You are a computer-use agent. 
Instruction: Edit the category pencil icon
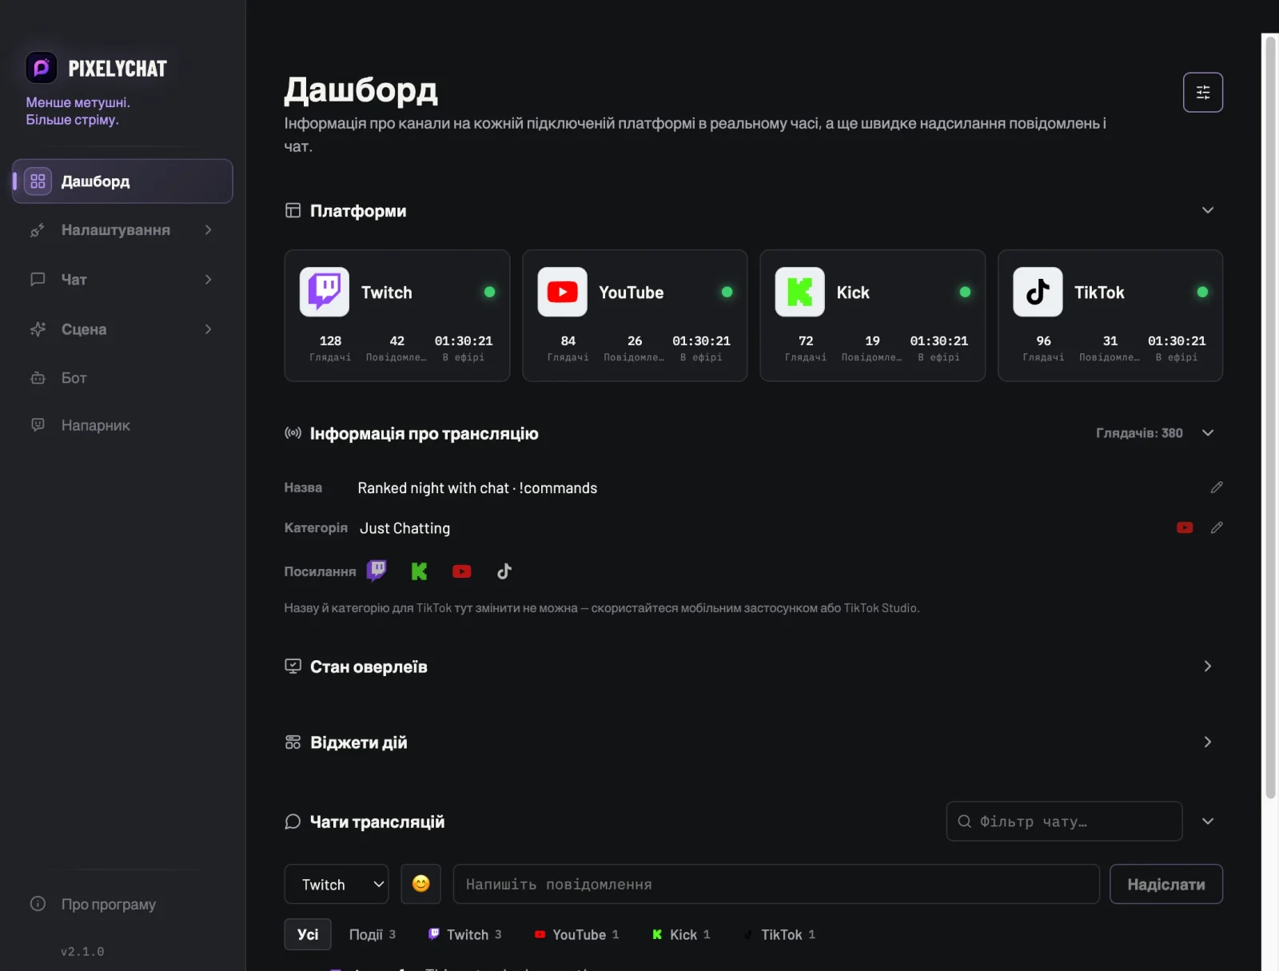(1216, 527)
